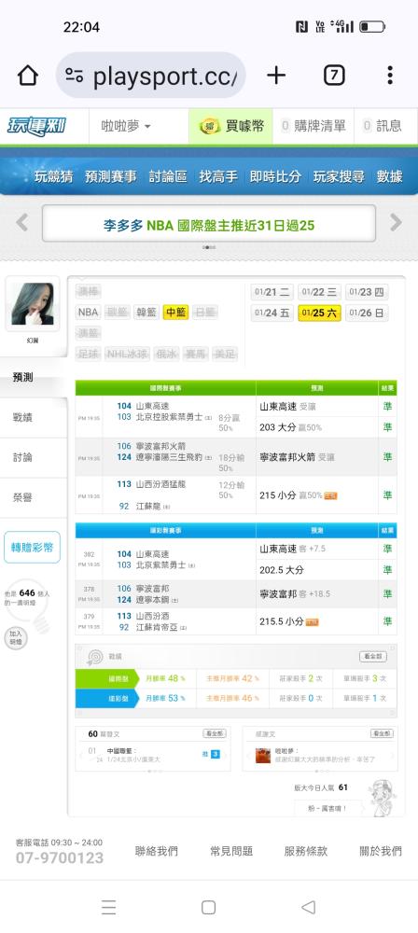Switch to 榮譽 sidebar tab
Image resolution: width=418 pixels, height=933 pixels.
34,497
